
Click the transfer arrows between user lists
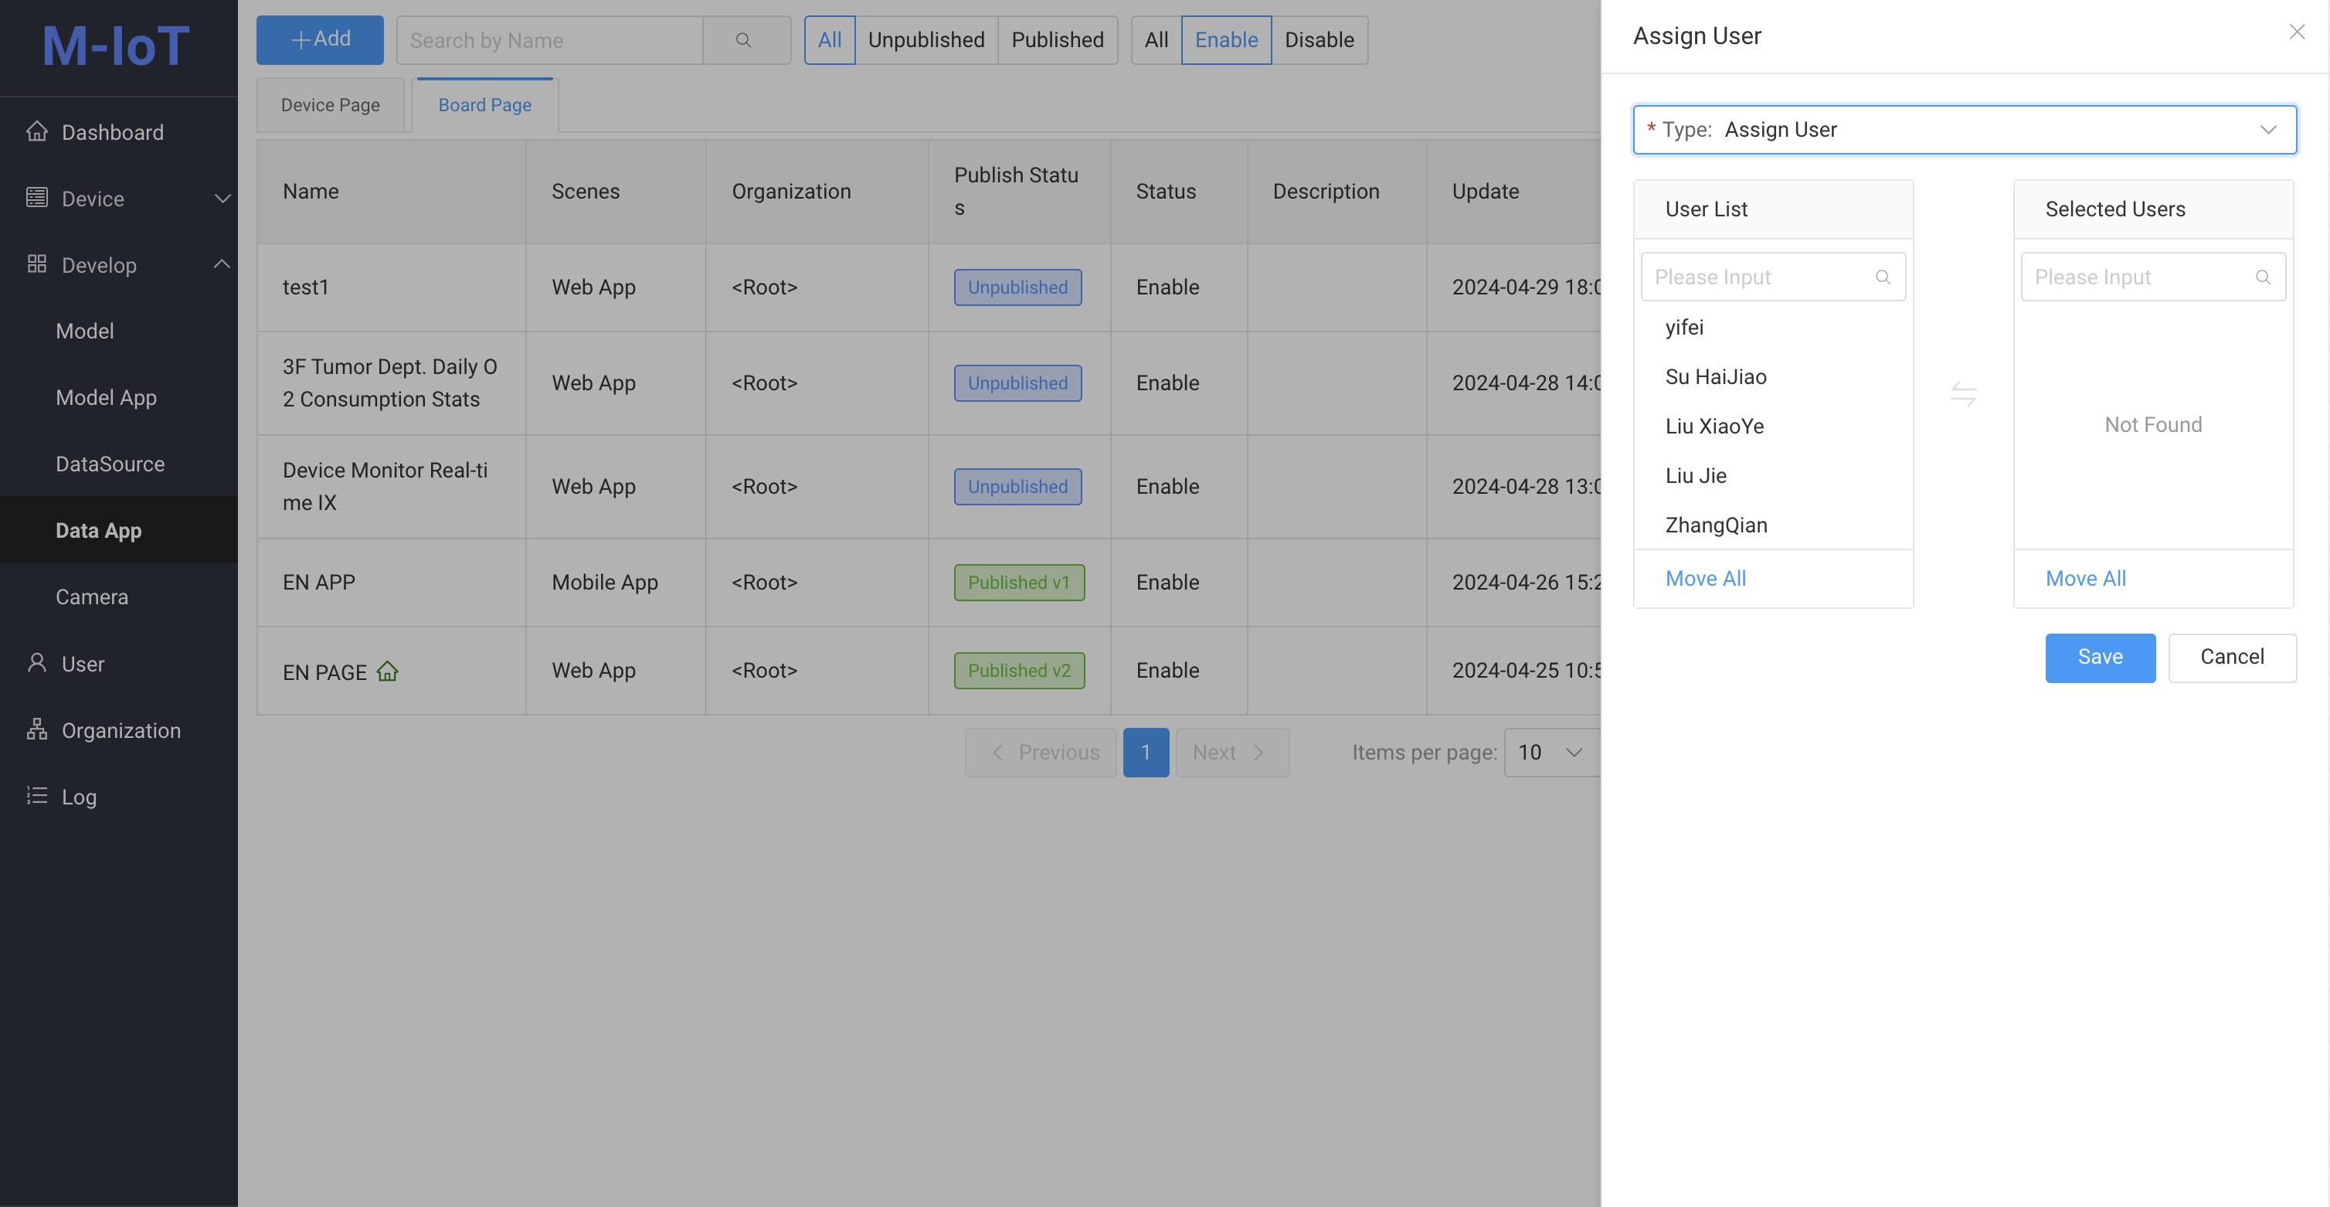[x=1963, y=395]
